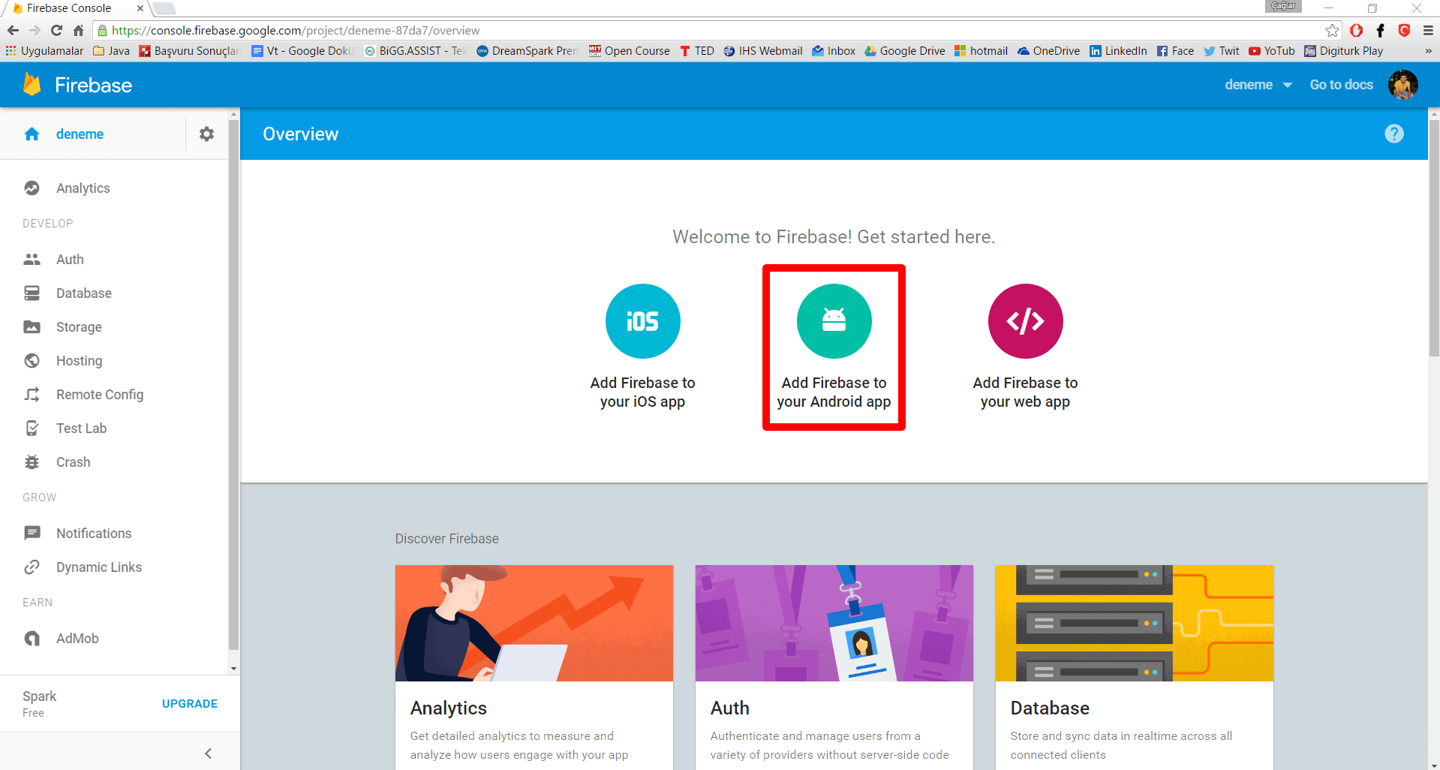Open project settings gear icon

pos(206,134)
